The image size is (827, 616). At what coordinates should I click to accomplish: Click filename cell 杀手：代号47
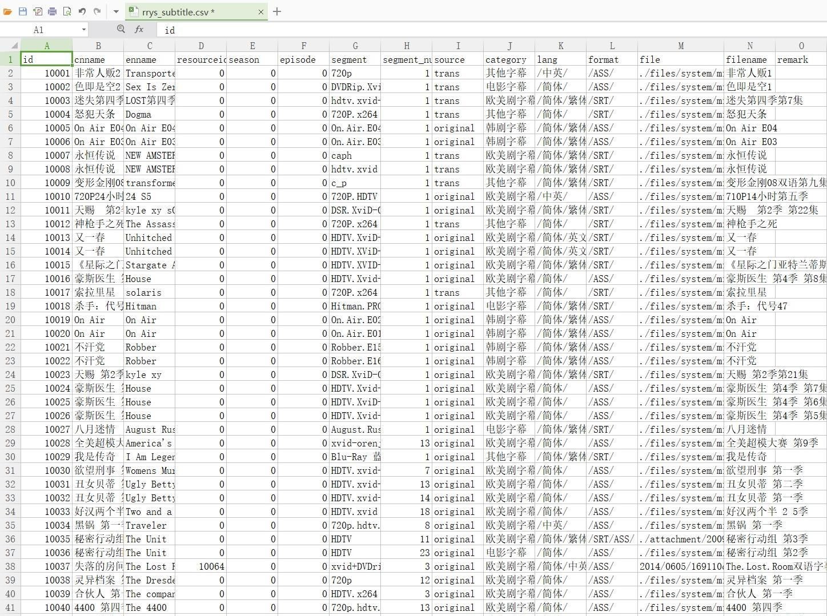tap(750, 306)
